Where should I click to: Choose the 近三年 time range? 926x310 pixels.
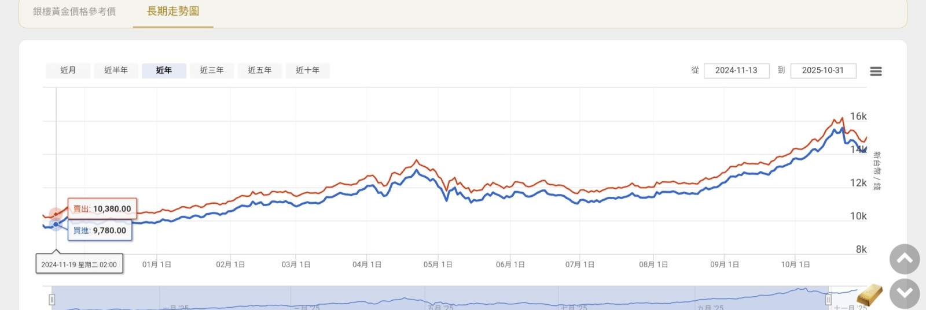point(212,70)
